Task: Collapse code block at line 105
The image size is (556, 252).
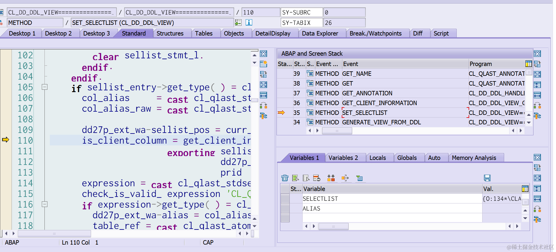Action: [45, 87]
